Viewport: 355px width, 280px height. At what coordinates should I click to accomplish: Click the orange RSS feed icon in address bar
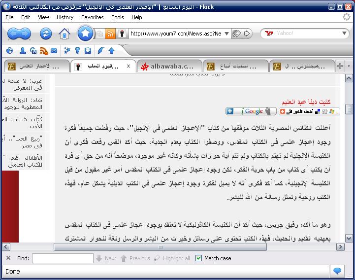pyautogui.click(x=110, y=34)
